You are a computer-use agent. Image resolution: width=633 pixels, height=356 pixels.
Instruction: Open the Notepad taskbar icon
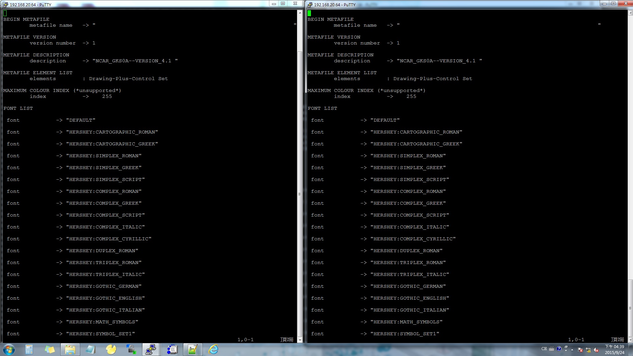[90, 349]
